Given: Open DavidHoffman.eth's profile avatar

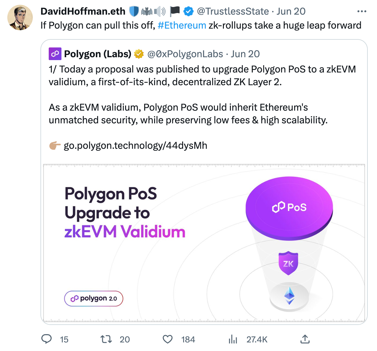Looking at the screenshot, I should coord(20,18).
